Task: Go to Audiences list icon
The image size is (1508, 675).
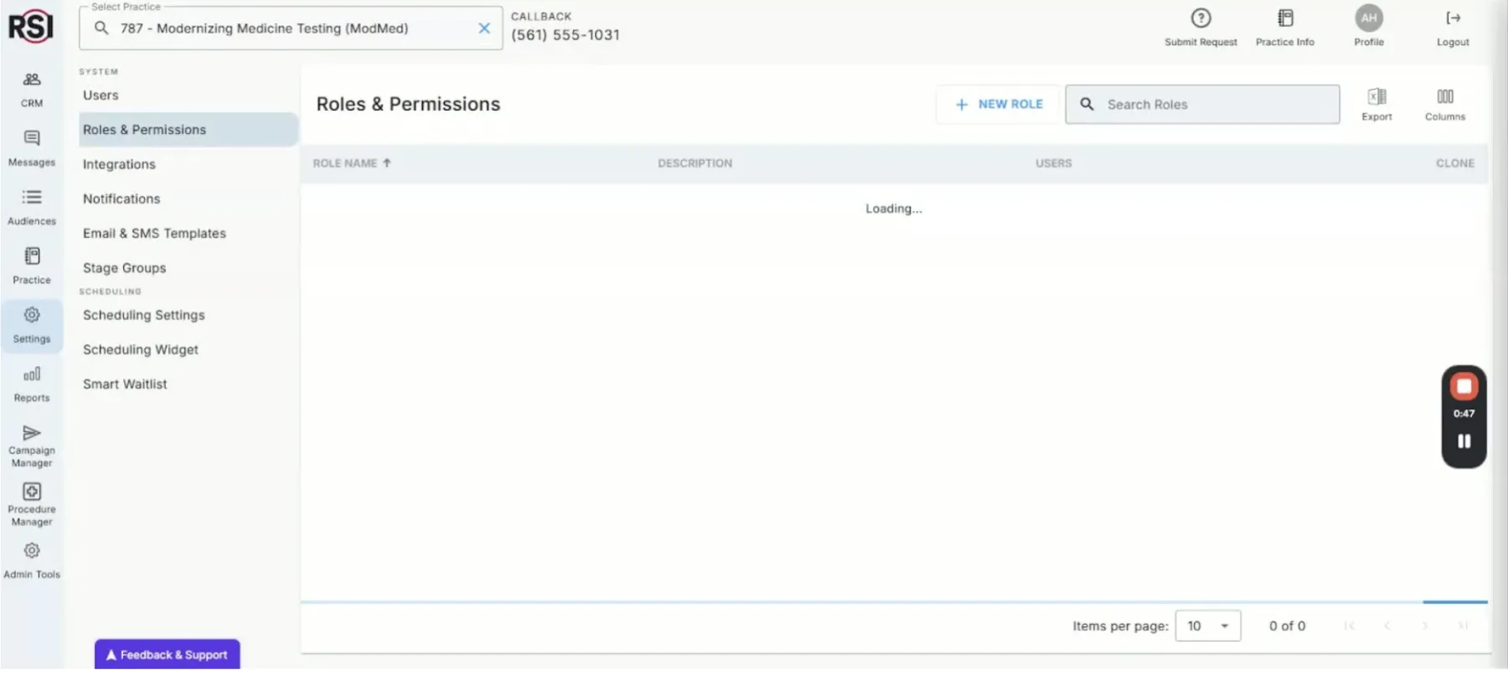Action: (32, 198)
